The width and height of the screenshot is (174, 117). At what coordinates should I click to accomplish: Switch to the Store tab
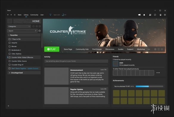pos(20,15)
